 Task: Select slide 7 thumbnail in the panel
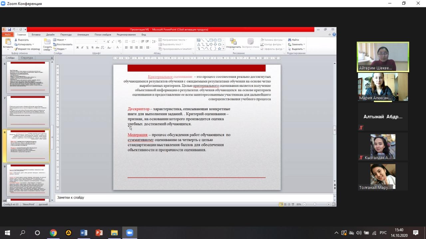coord(28,112)
